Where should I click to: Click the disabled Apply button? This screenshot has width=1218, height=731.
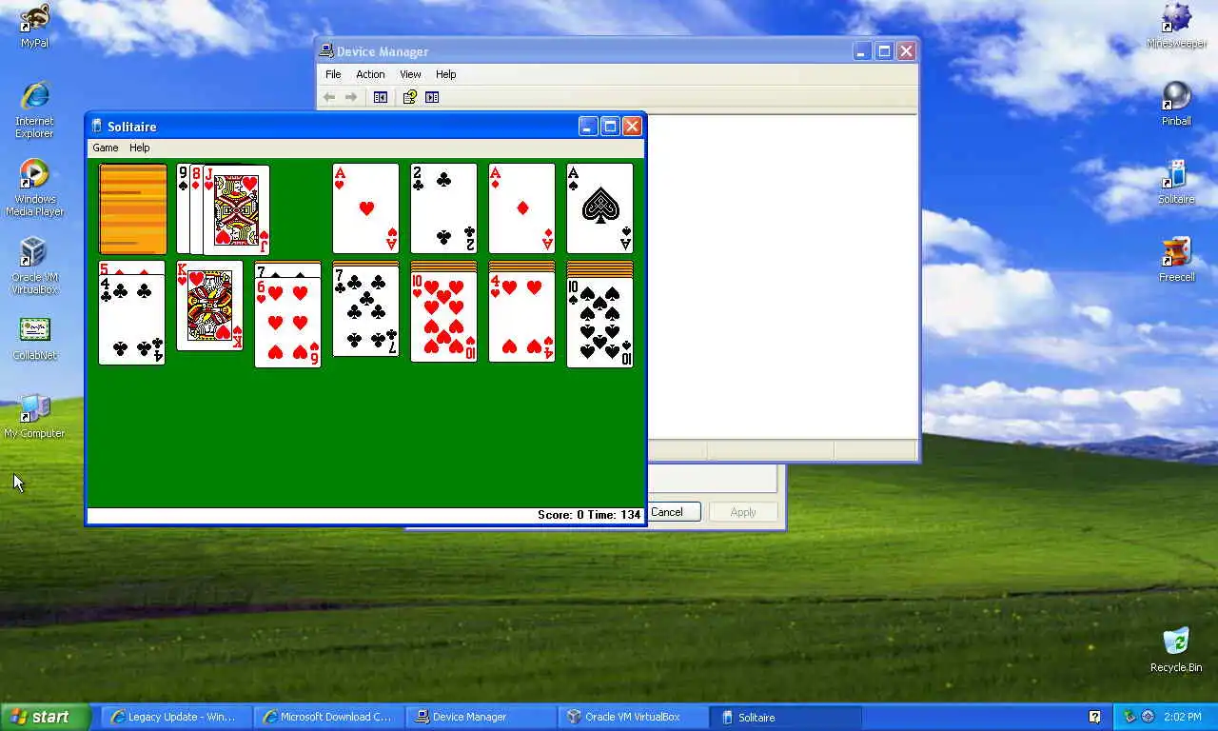click(x=743, y=512)
